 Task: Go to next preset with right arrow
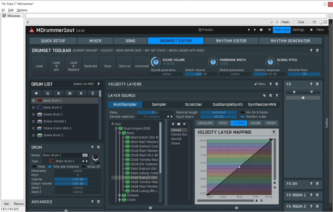click(255, 30)
